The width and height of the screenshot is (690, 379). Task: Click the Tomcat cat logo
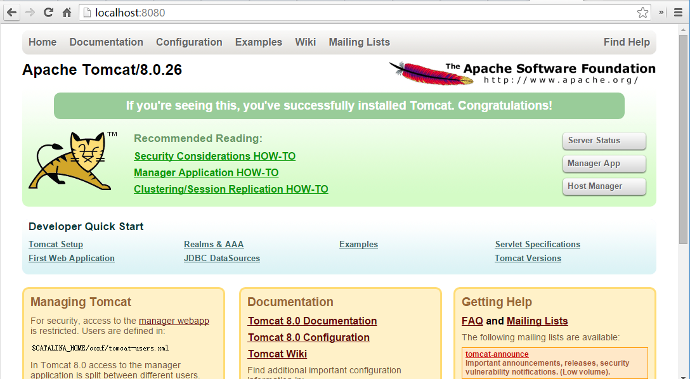point(72,161)
